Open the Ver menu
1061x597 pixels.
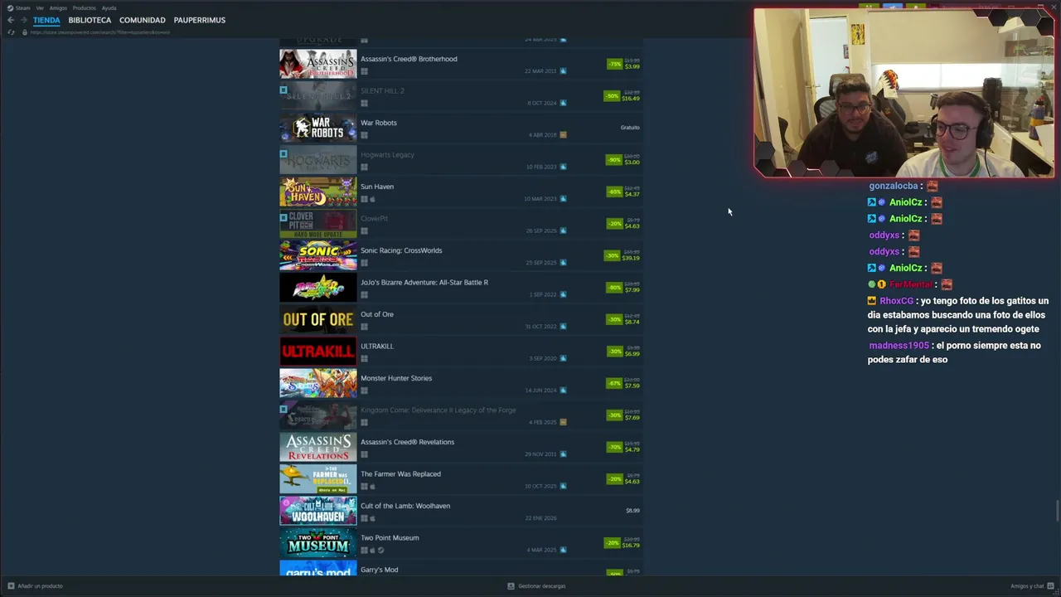click(40, 7)
